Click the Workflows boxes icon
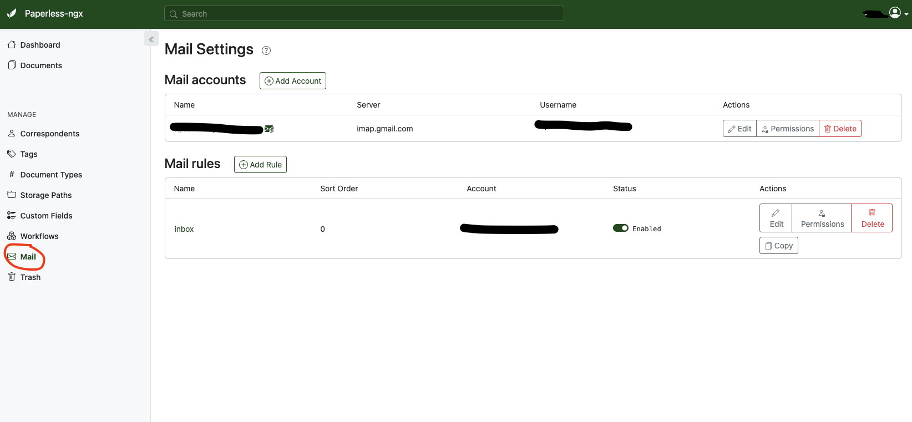This screenshot has width=912, height=422. 12,236
